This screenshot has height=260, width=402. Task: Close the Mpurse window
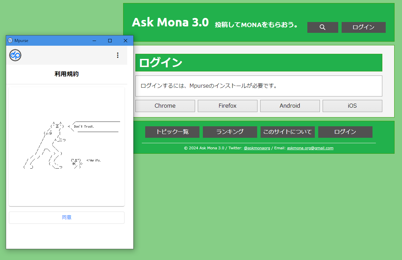click(126, 41)
